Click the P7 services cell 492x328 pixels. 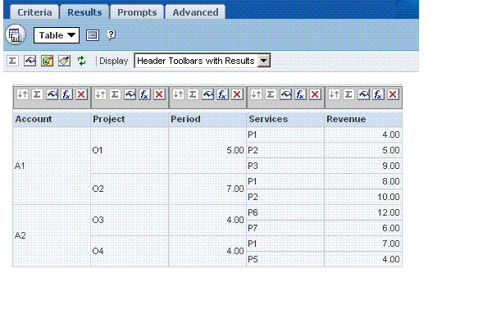point(285,228)
